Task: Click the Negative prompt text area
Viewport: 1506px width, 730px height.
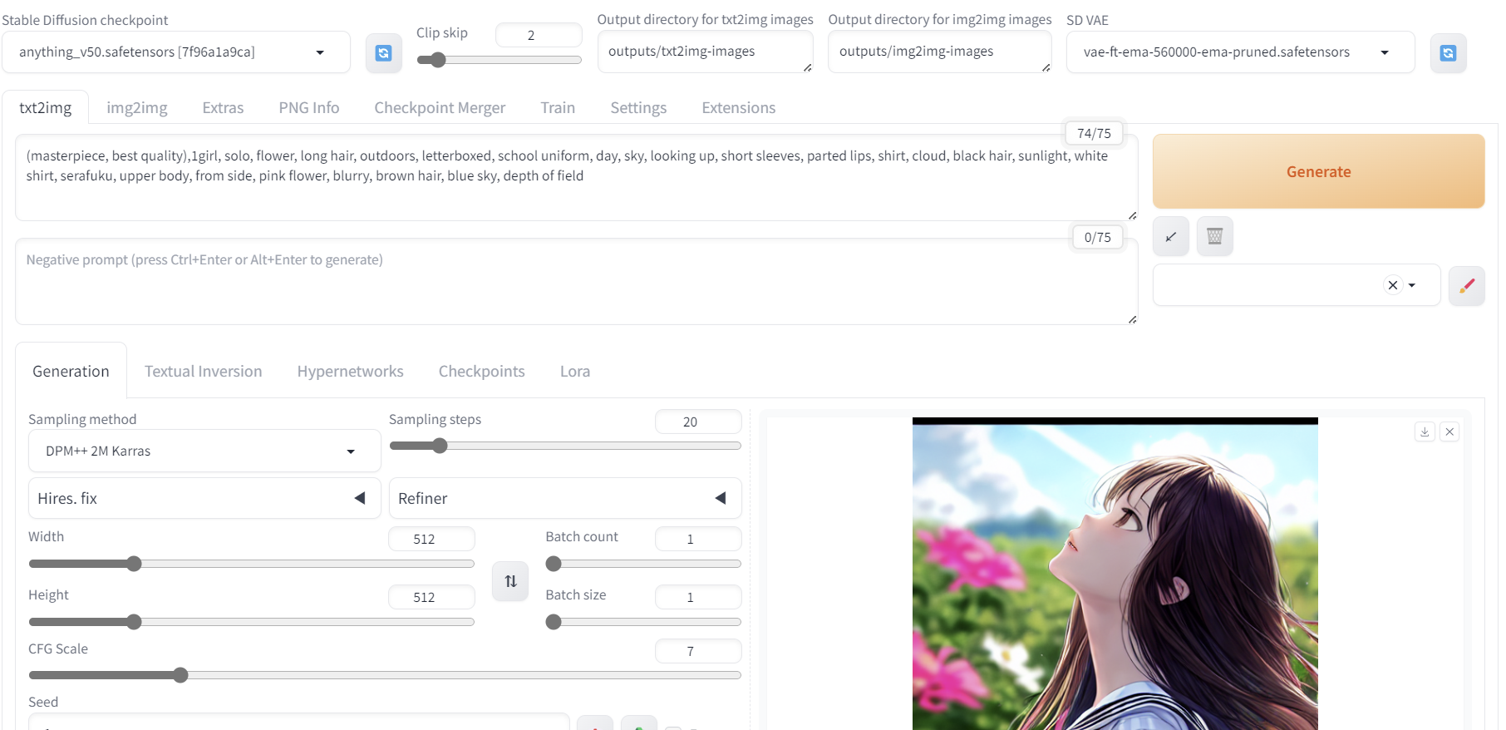Action: point(576,282)
